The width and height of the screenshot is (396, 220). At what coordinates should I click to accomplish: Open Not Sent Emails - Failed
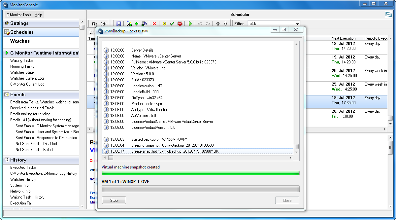[x=34, y=150]
